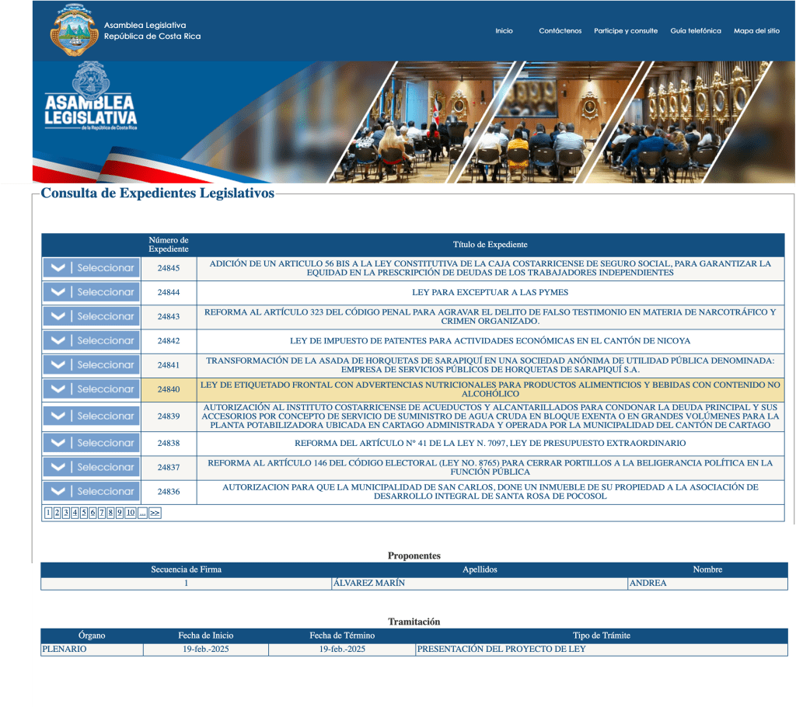Go to the Inicio menu item

coord(504,31)
